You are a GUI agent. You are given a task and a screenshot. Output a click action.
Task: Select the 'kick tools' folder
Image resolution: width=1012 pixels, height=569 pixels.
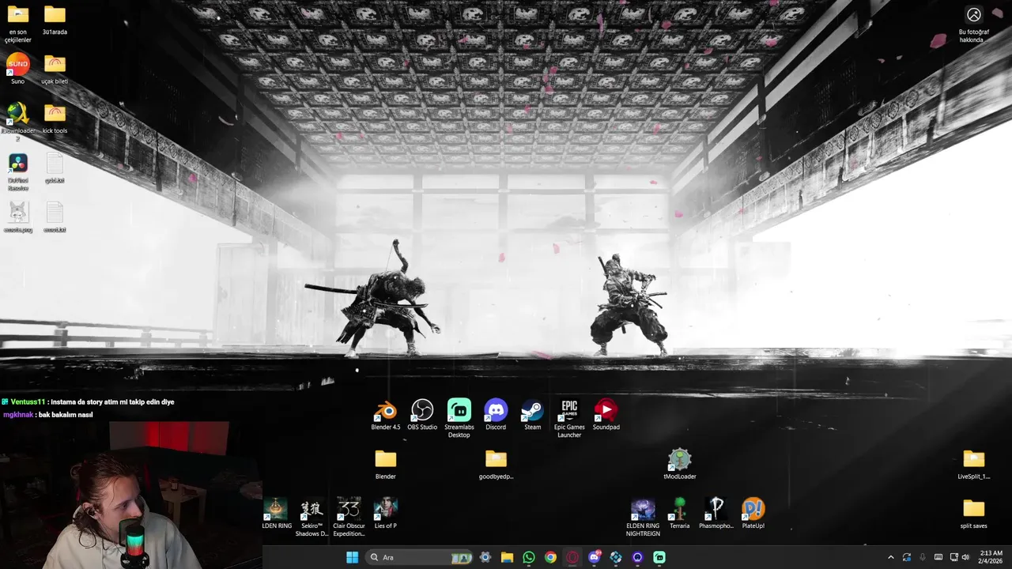[55, 119]
